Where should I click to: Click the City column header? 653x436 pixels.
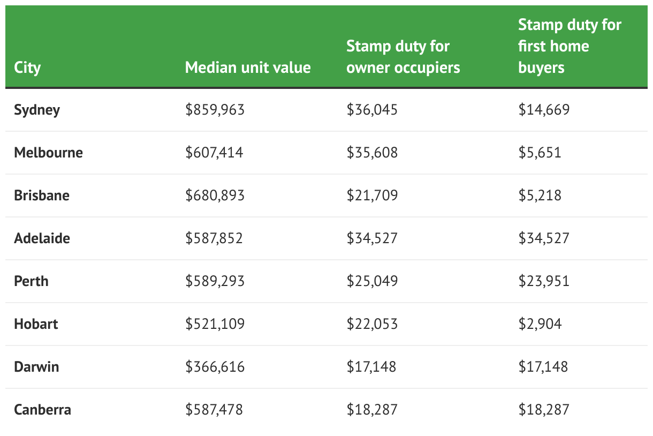27,68
